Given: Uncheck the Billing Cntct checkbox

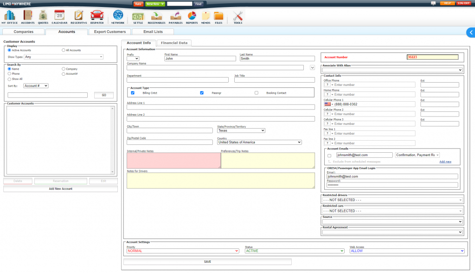Looking at the screenshot, I should [133, 93].
